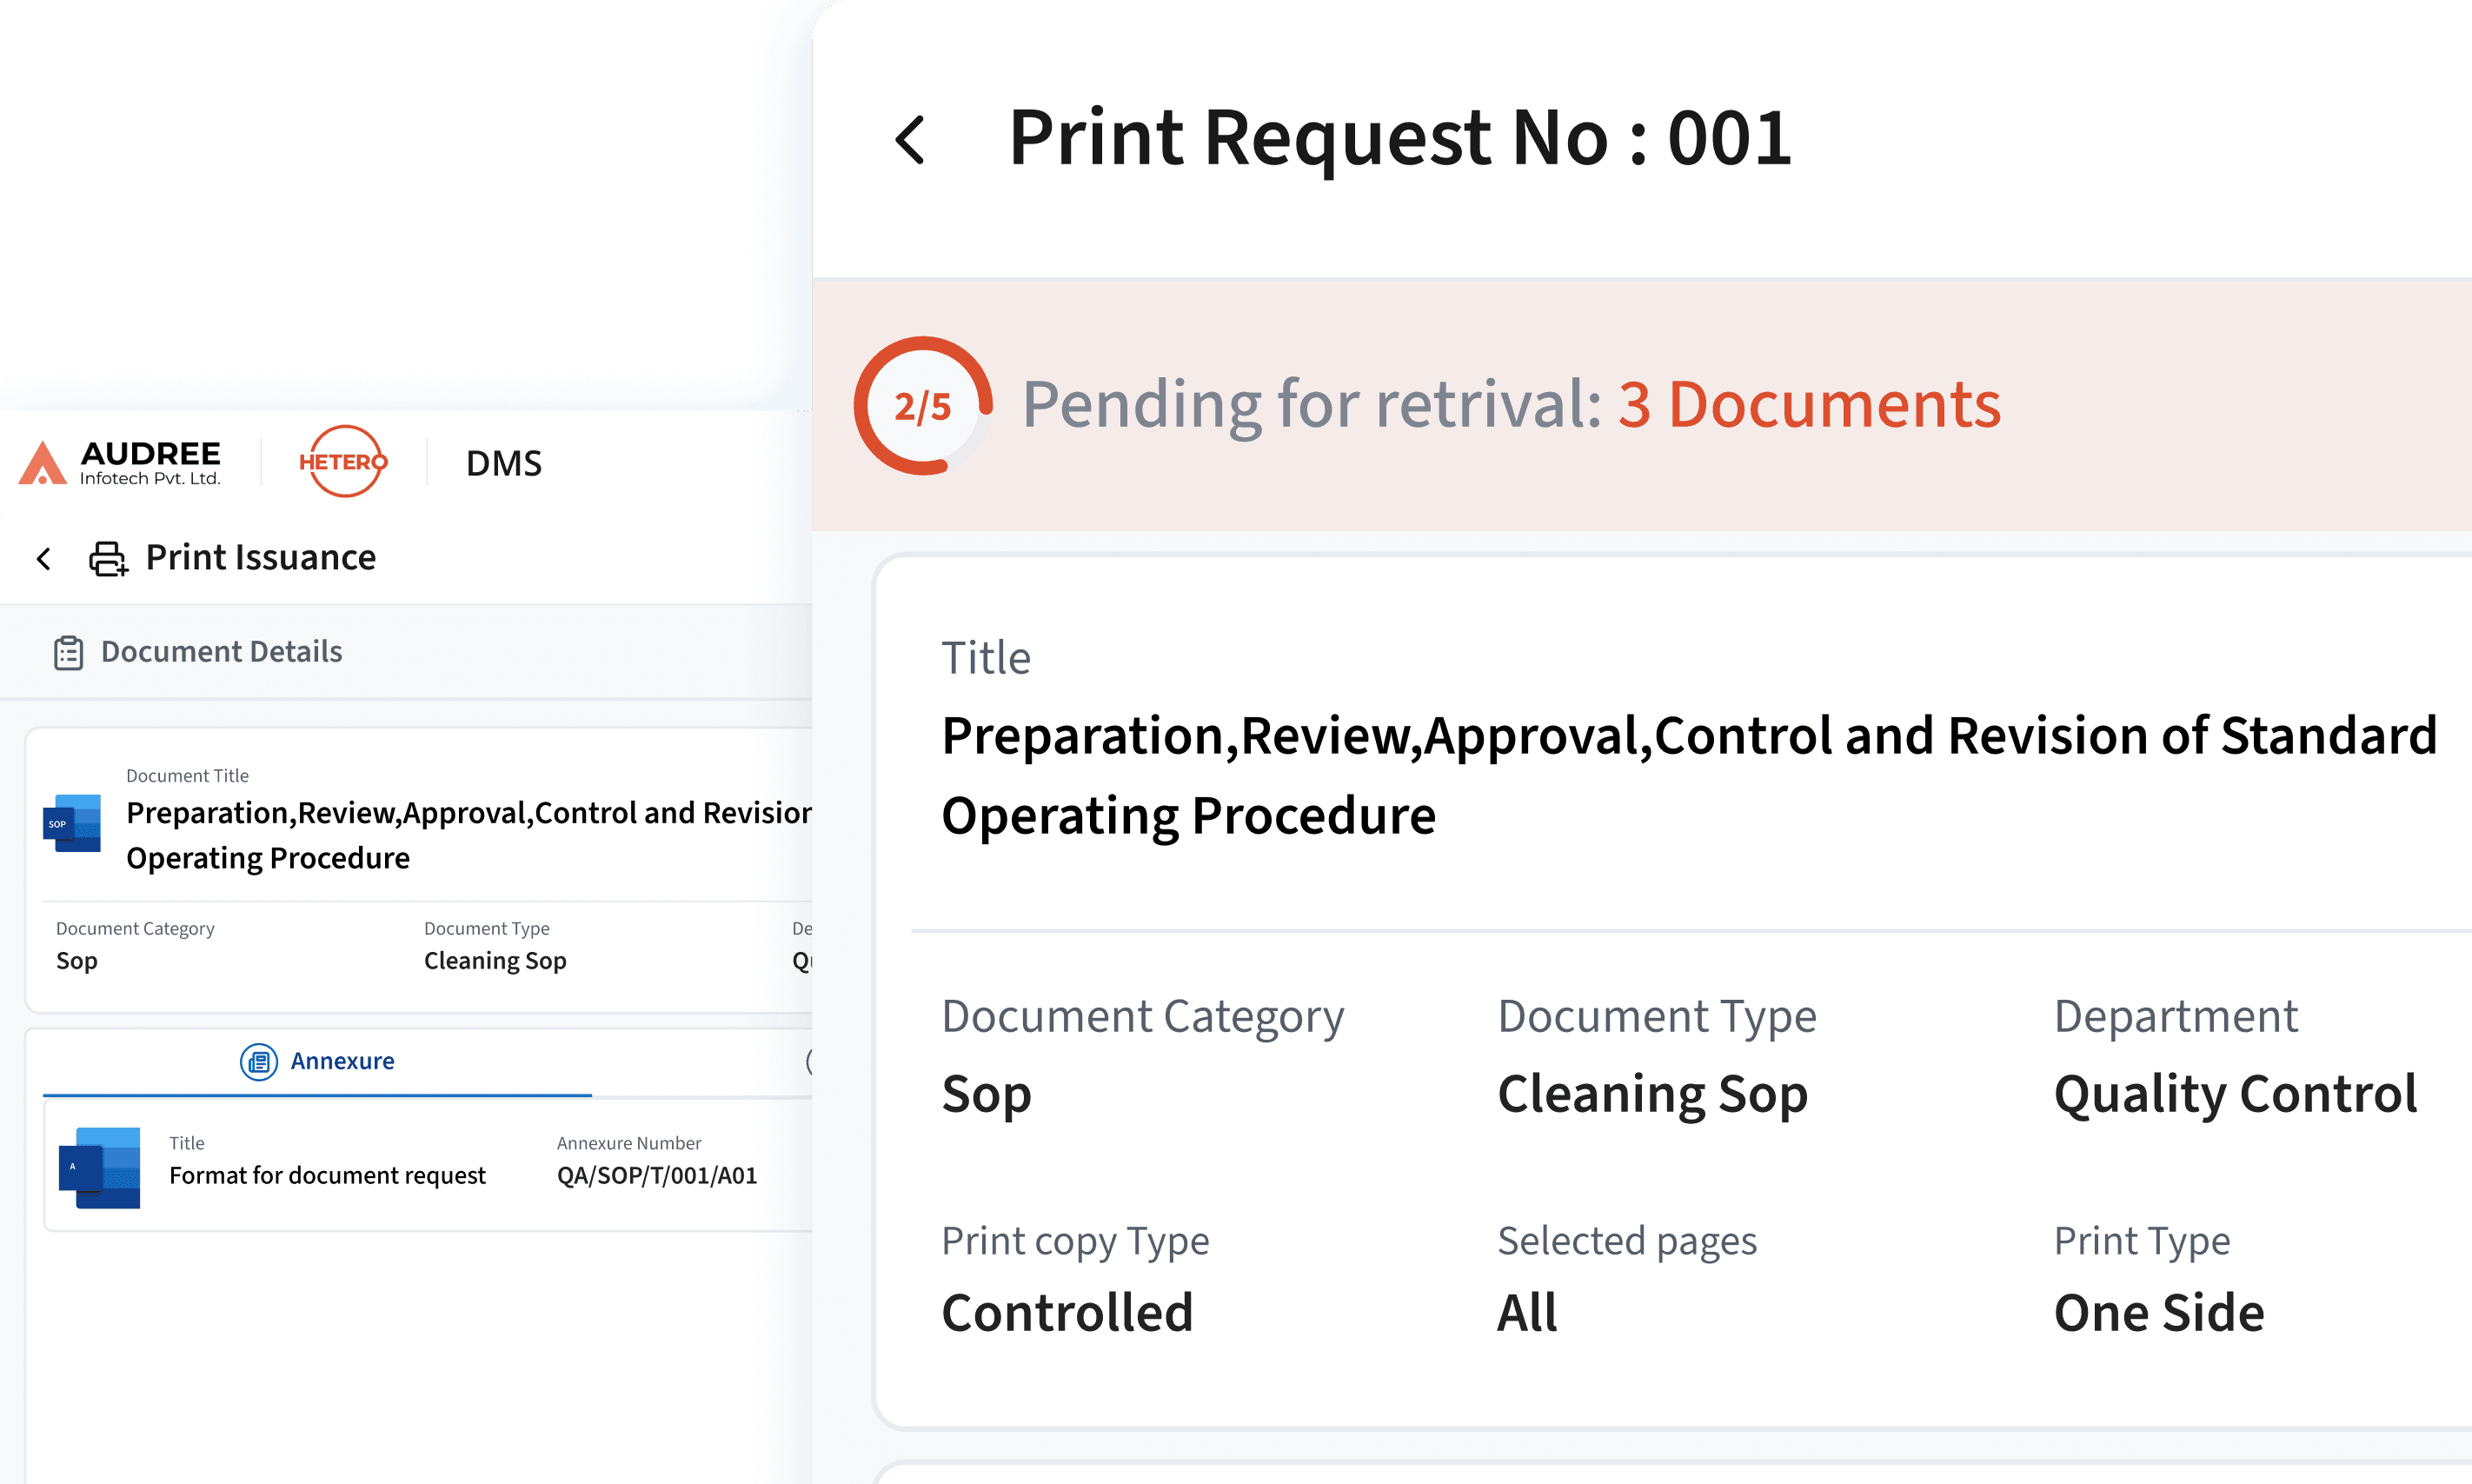This screenshot has height=1484, width=2472.
Task: Click the 2/5 circular progress indicator
Action: pyautogui.click(x=922, y=406)
